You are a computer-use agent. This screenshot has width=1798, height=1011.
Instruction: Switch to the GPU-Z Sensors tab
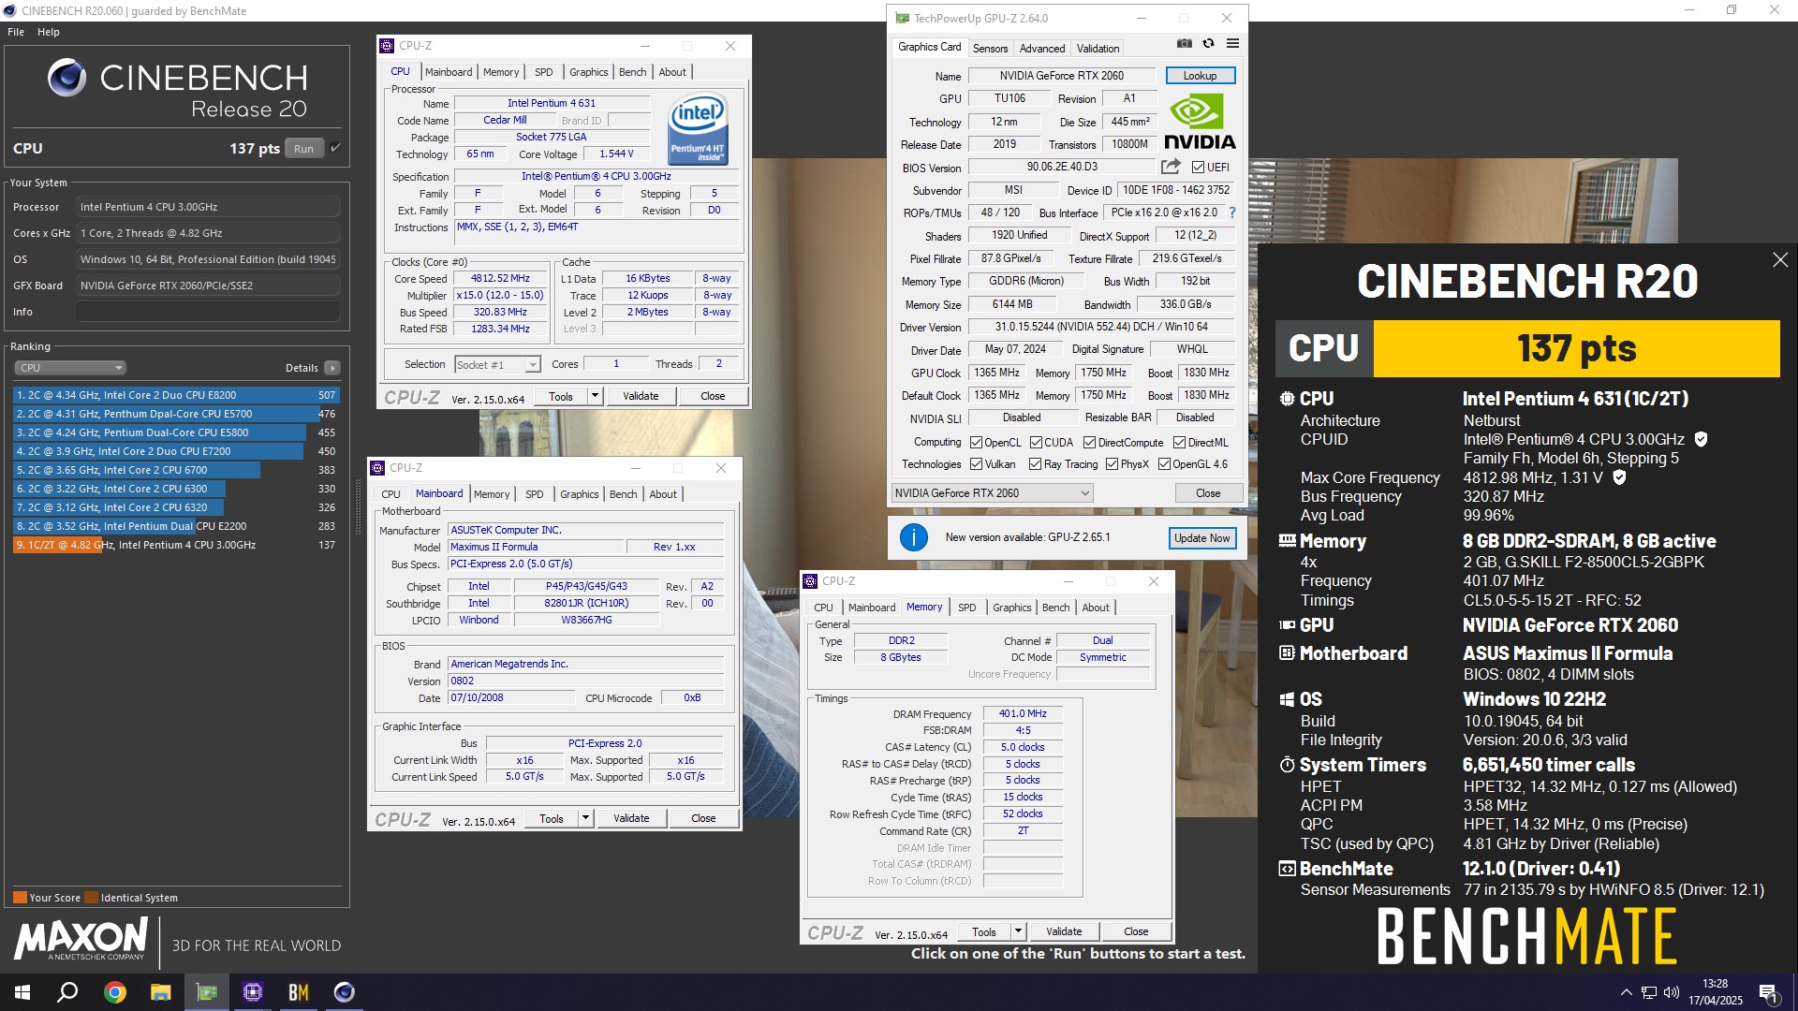pyautogui.click(x=990, y=49)
